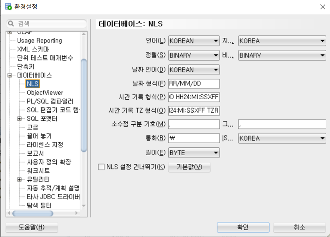Click the group separator field

coord(282,124)
